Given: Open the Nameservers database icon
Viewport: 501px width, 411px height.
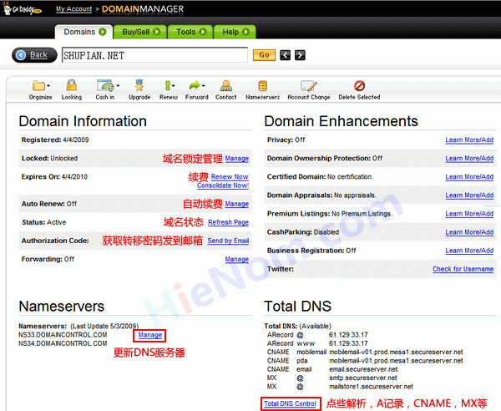Looking at the screenshot, I should (263, 86).
